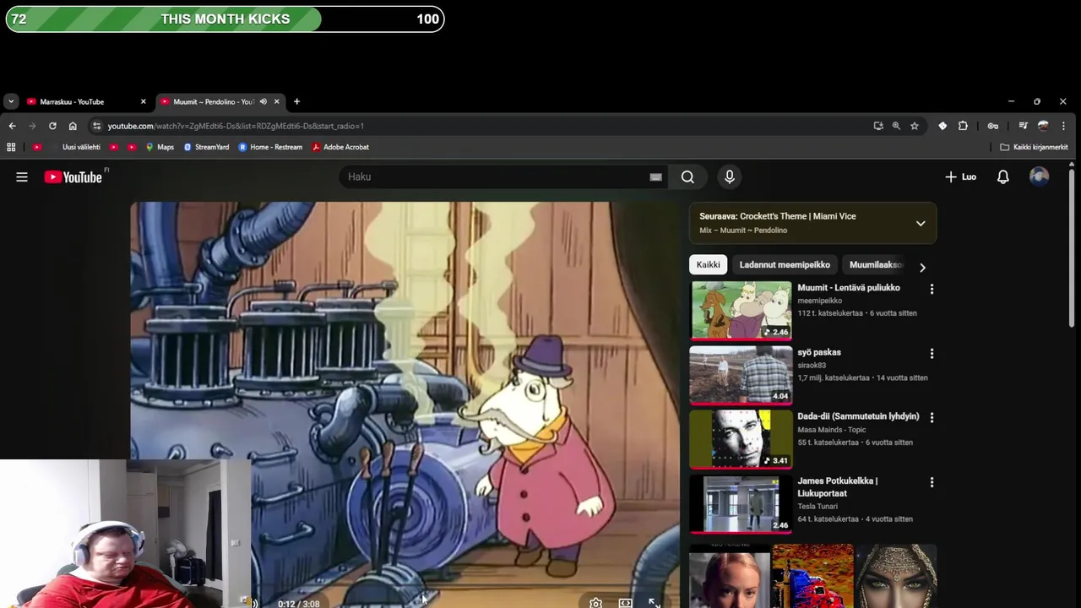Viewport: 1081px width, 608px height.
Task: Install app icon in the address bar
Action: (878, 126)
